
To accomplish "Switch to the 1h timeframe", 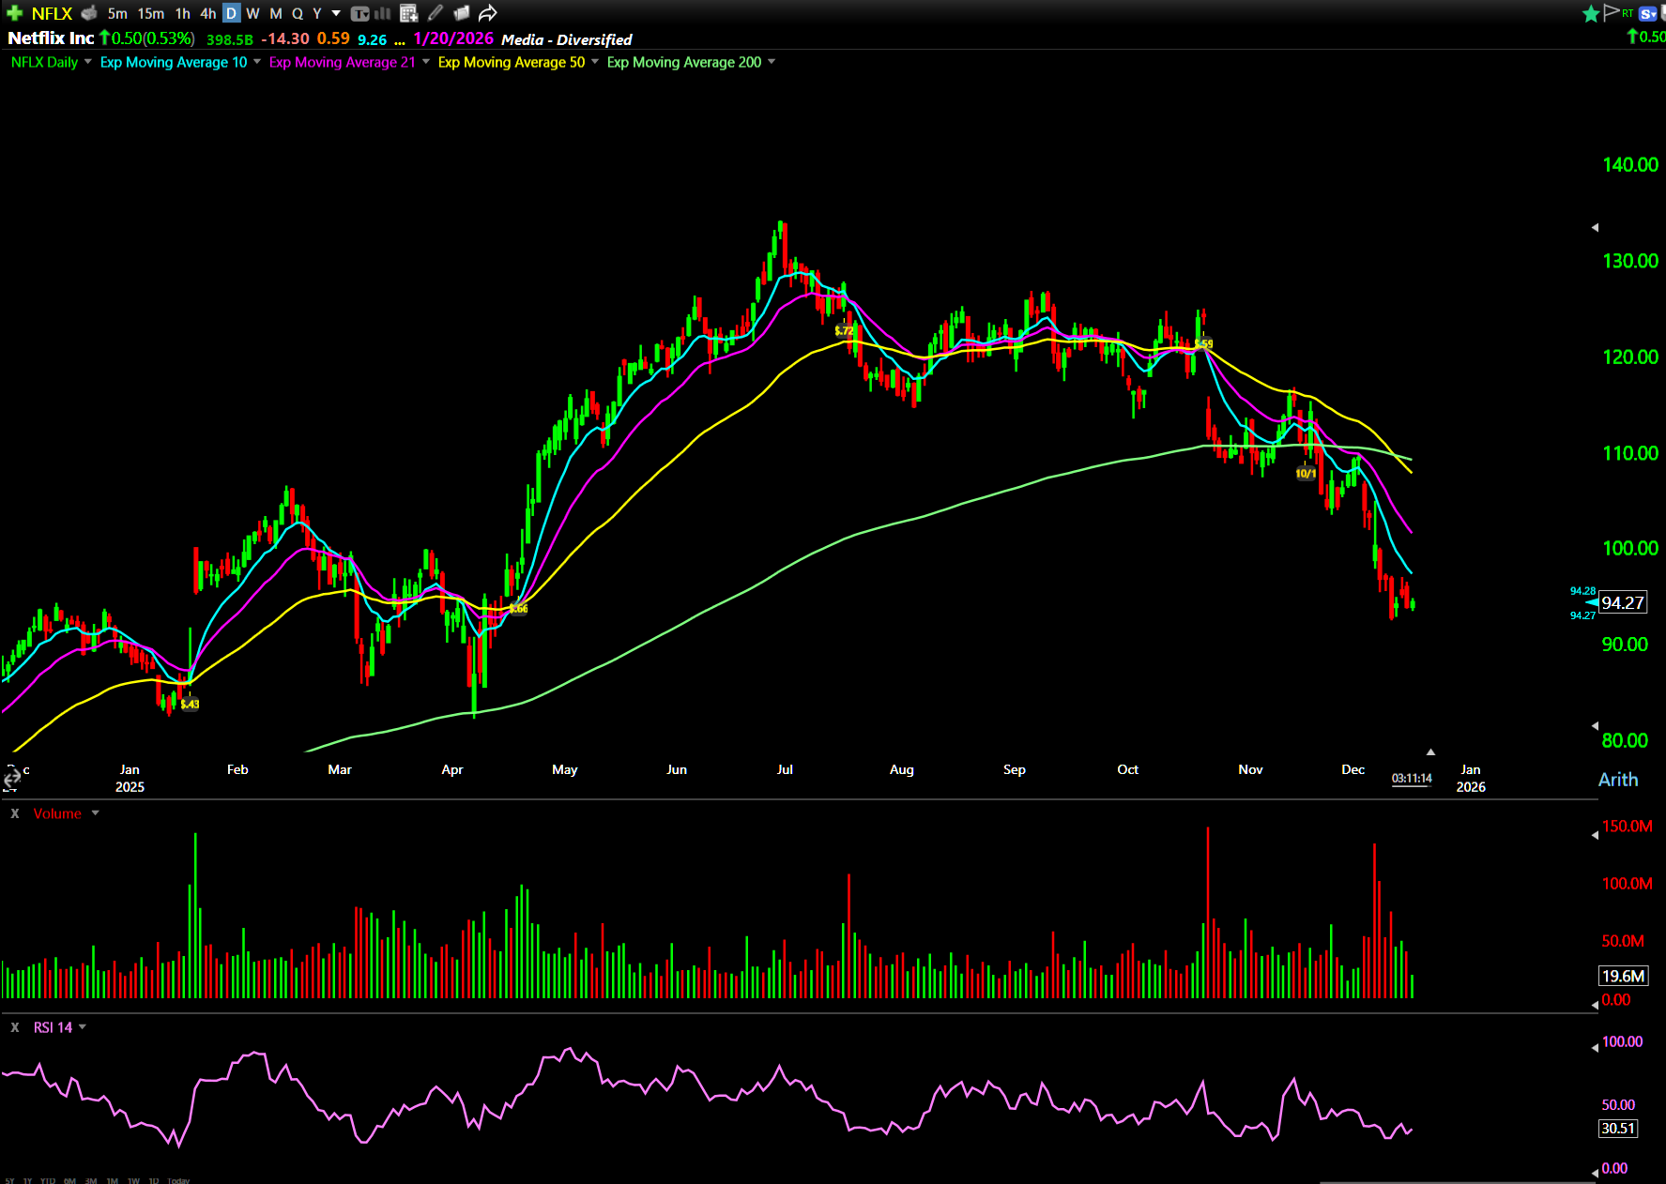I will coord(182,13).
